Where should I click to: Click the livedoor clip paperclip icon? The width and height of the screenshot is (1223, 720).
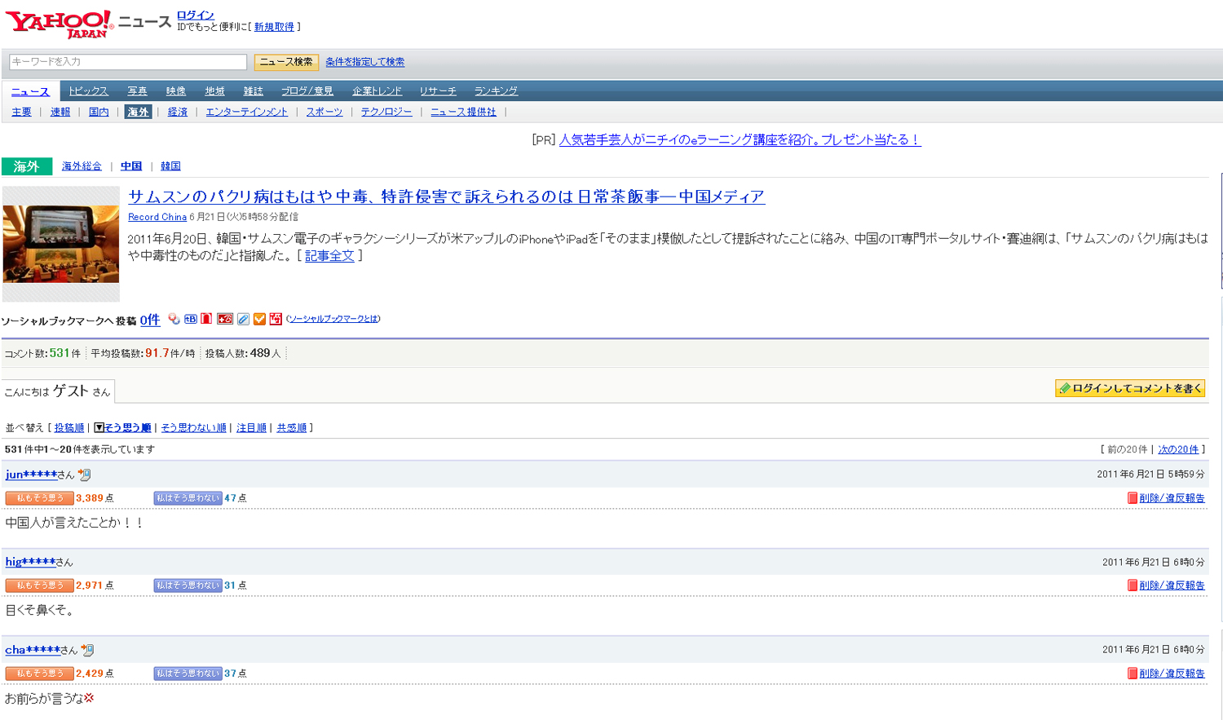tap(243, 319)
